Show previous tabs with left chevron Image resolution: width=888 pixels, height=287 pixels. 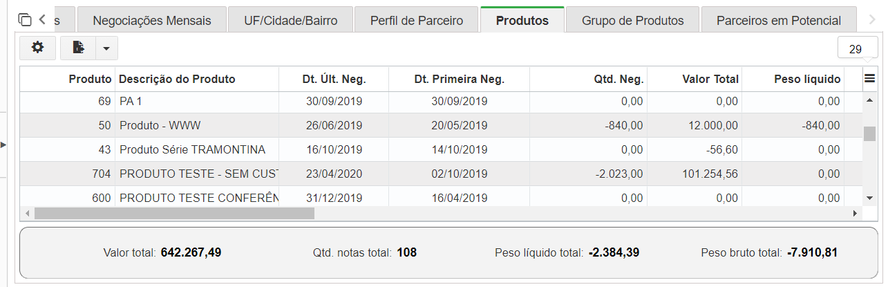(x=43, y=19)
